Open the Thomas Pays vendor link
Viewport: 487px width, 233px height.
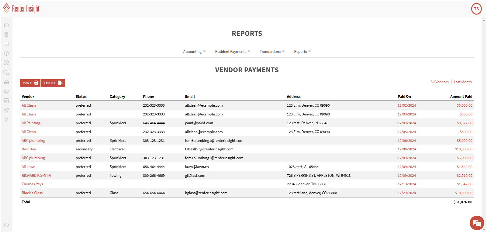point(32,184)
